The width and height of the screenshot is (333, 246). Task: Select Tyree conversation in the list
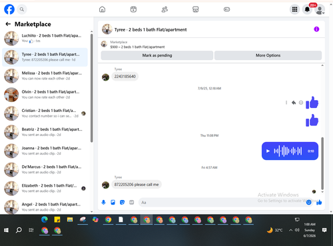(x=45, y=57)
